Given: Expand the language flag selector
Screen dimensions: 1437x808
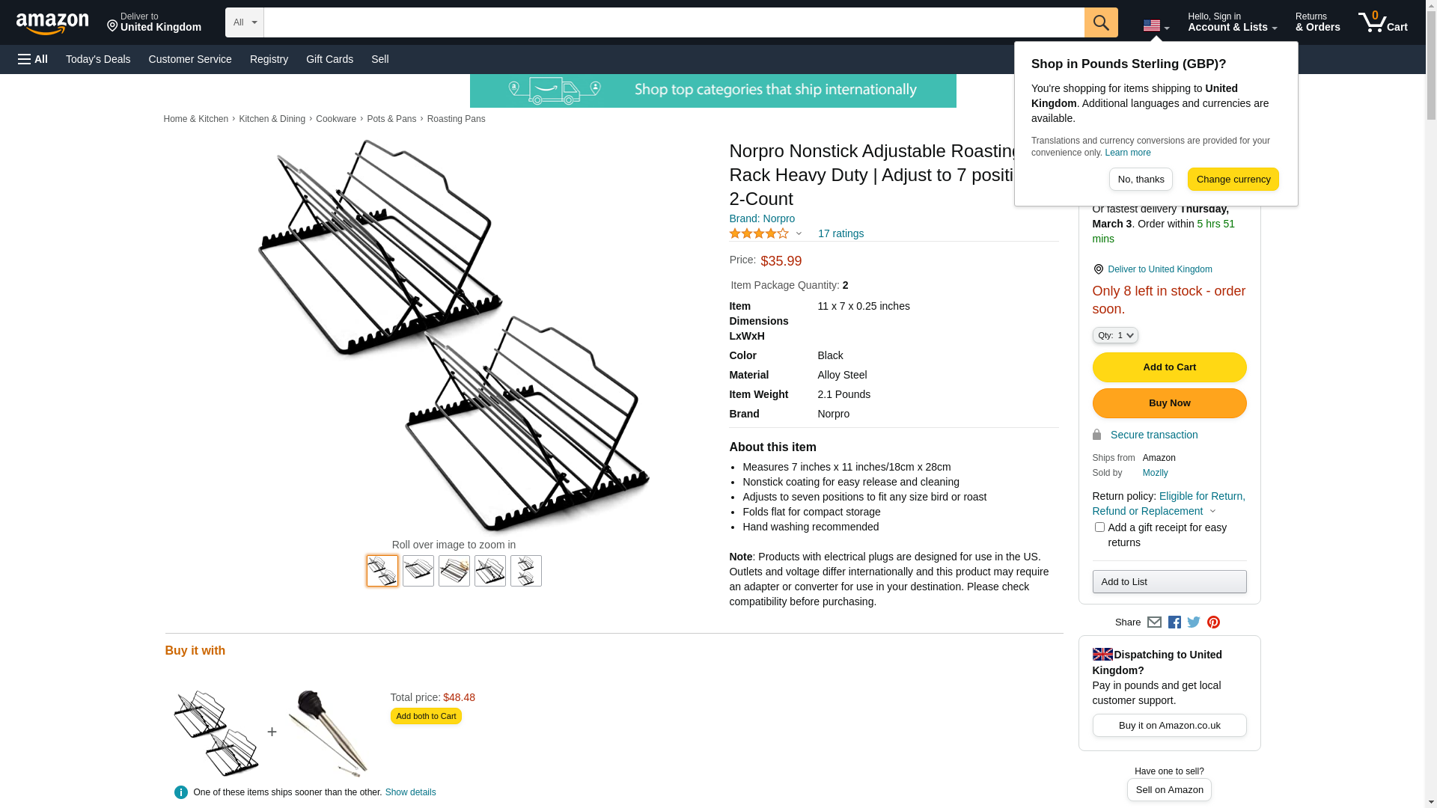Looking at the screenshot, I should click(1156, 26).
